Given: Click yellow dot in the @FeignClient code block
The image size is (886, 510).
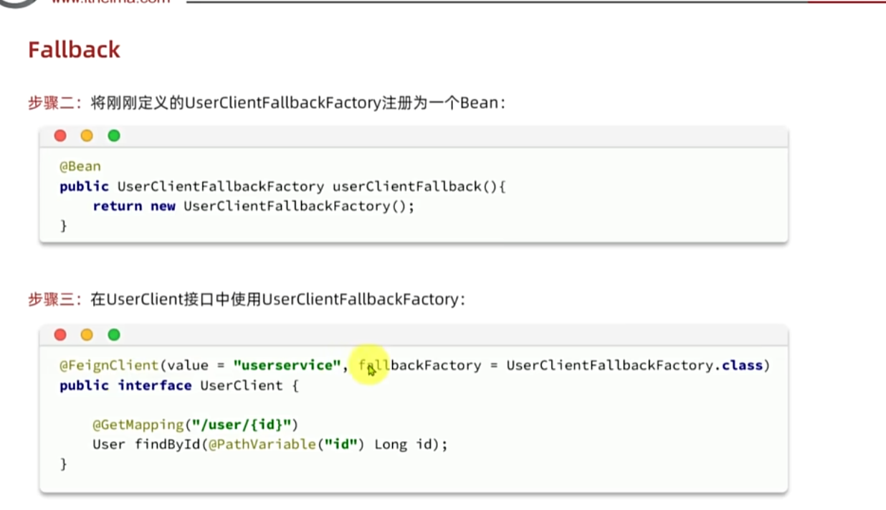Looking at the screenshot, I should (x=87, y=335).
